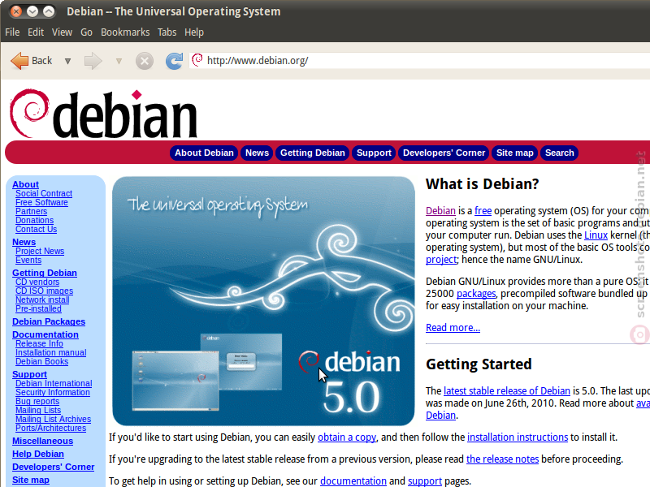Click the Forward arrow icon

(93, 61)
